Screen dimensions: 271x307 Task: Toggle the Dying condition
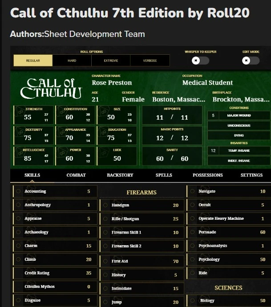239,136
